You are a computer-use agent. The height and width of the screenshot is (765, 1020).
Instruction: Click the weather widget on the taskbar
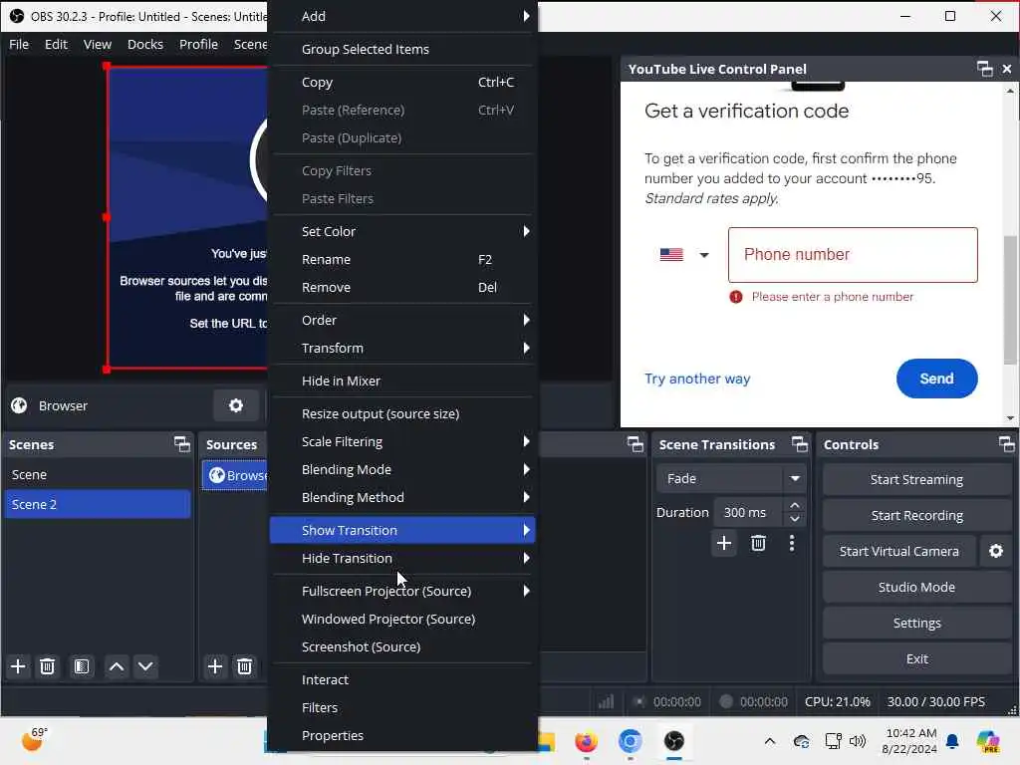34,740
